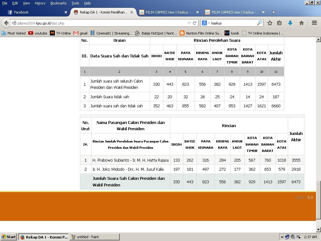Open the youtube bookmark
Viewport: 321px width, 241px height.
(38, 33)
